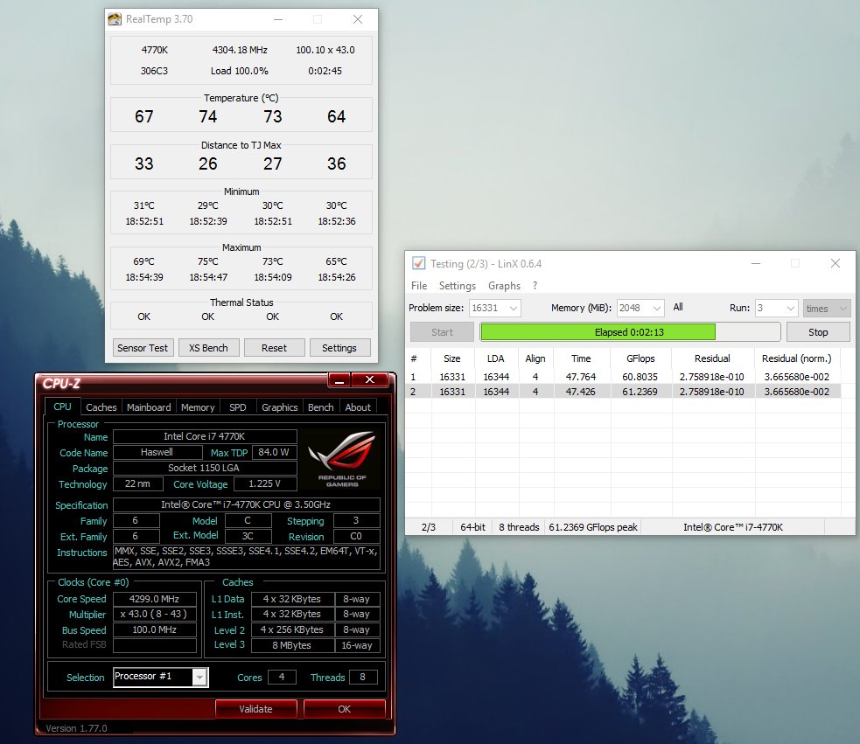Click the Level 3 8 MBytes cache field
Image resolution: width=860 pixels, height=744 pixels.
point(292,645)
